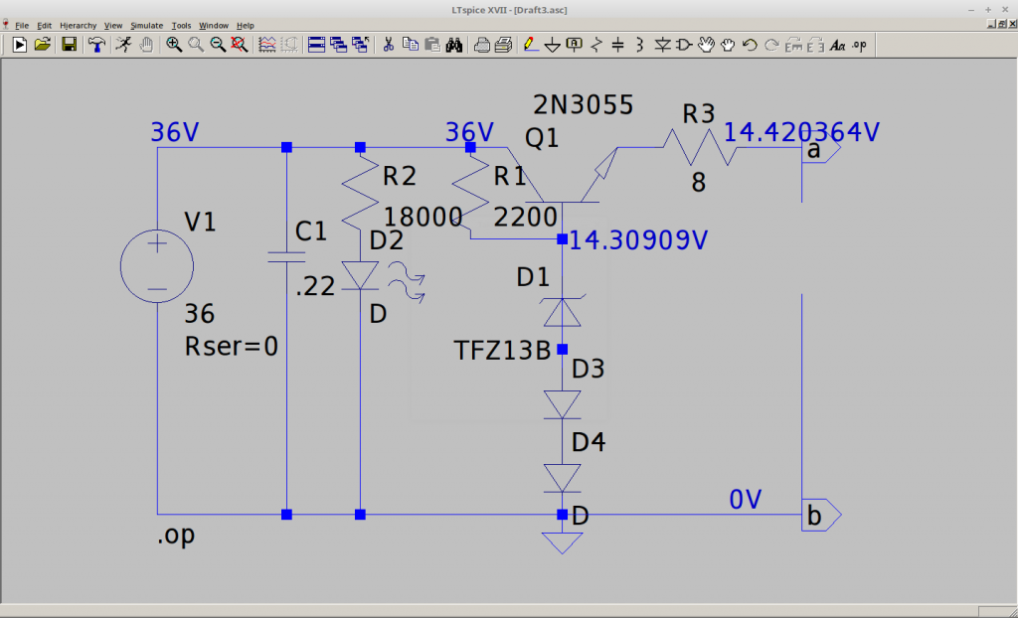
Task: Pick the Resistor component tool
Action: click(x=596, y=44)
